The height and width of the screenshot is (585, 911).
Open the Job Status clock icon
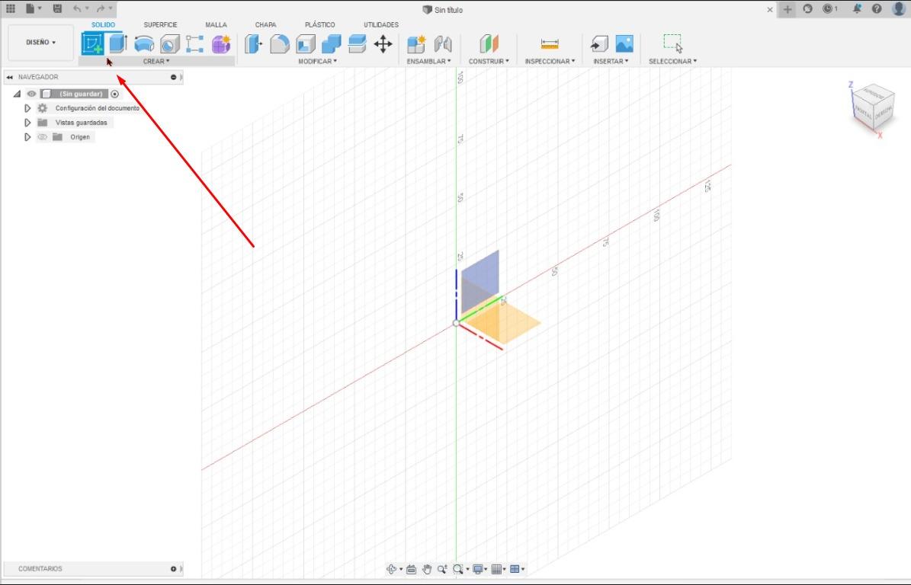(x=828, y=8)
